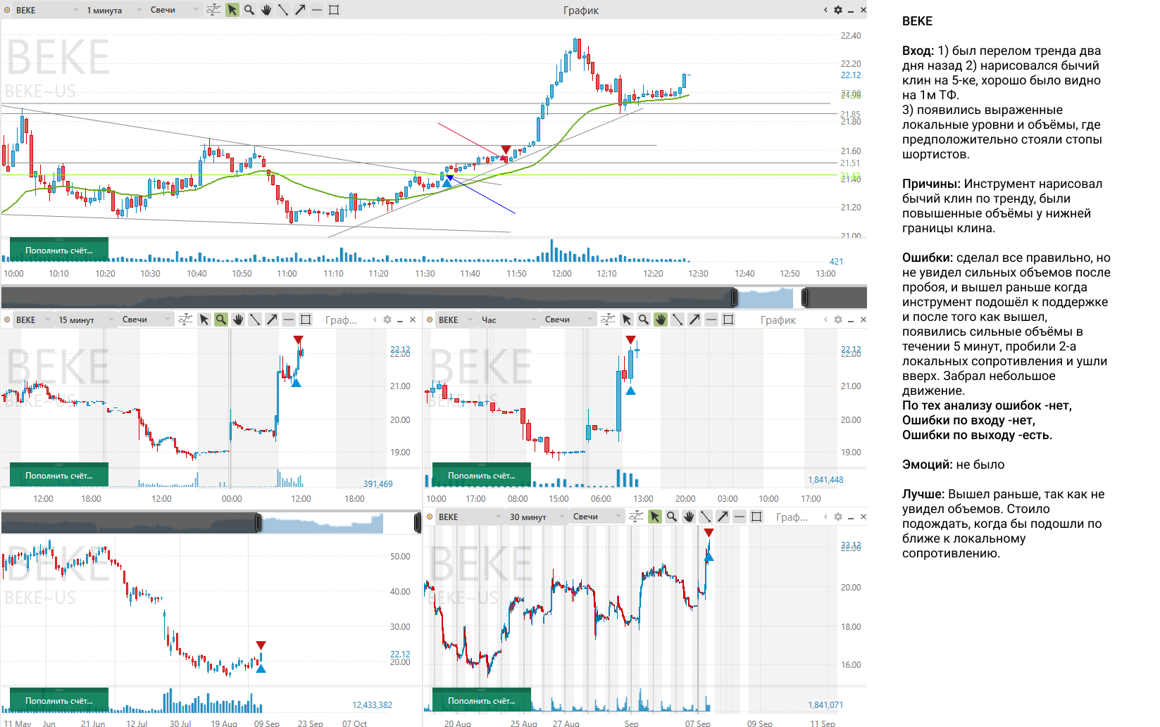
Task: Select the arrow tool in the Час chart
Action: (694, 320)
